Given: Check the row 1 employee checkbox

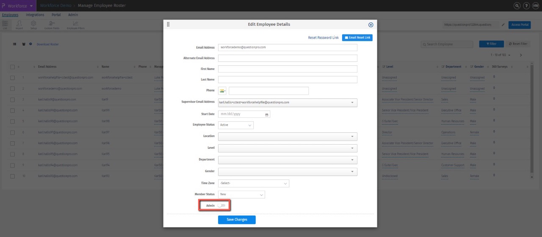Looking at the screenshot, I should point(12,78).
